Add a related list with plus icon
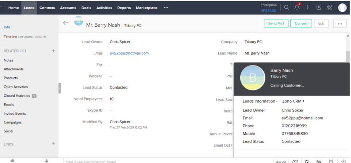 click(x=53, y=51)
